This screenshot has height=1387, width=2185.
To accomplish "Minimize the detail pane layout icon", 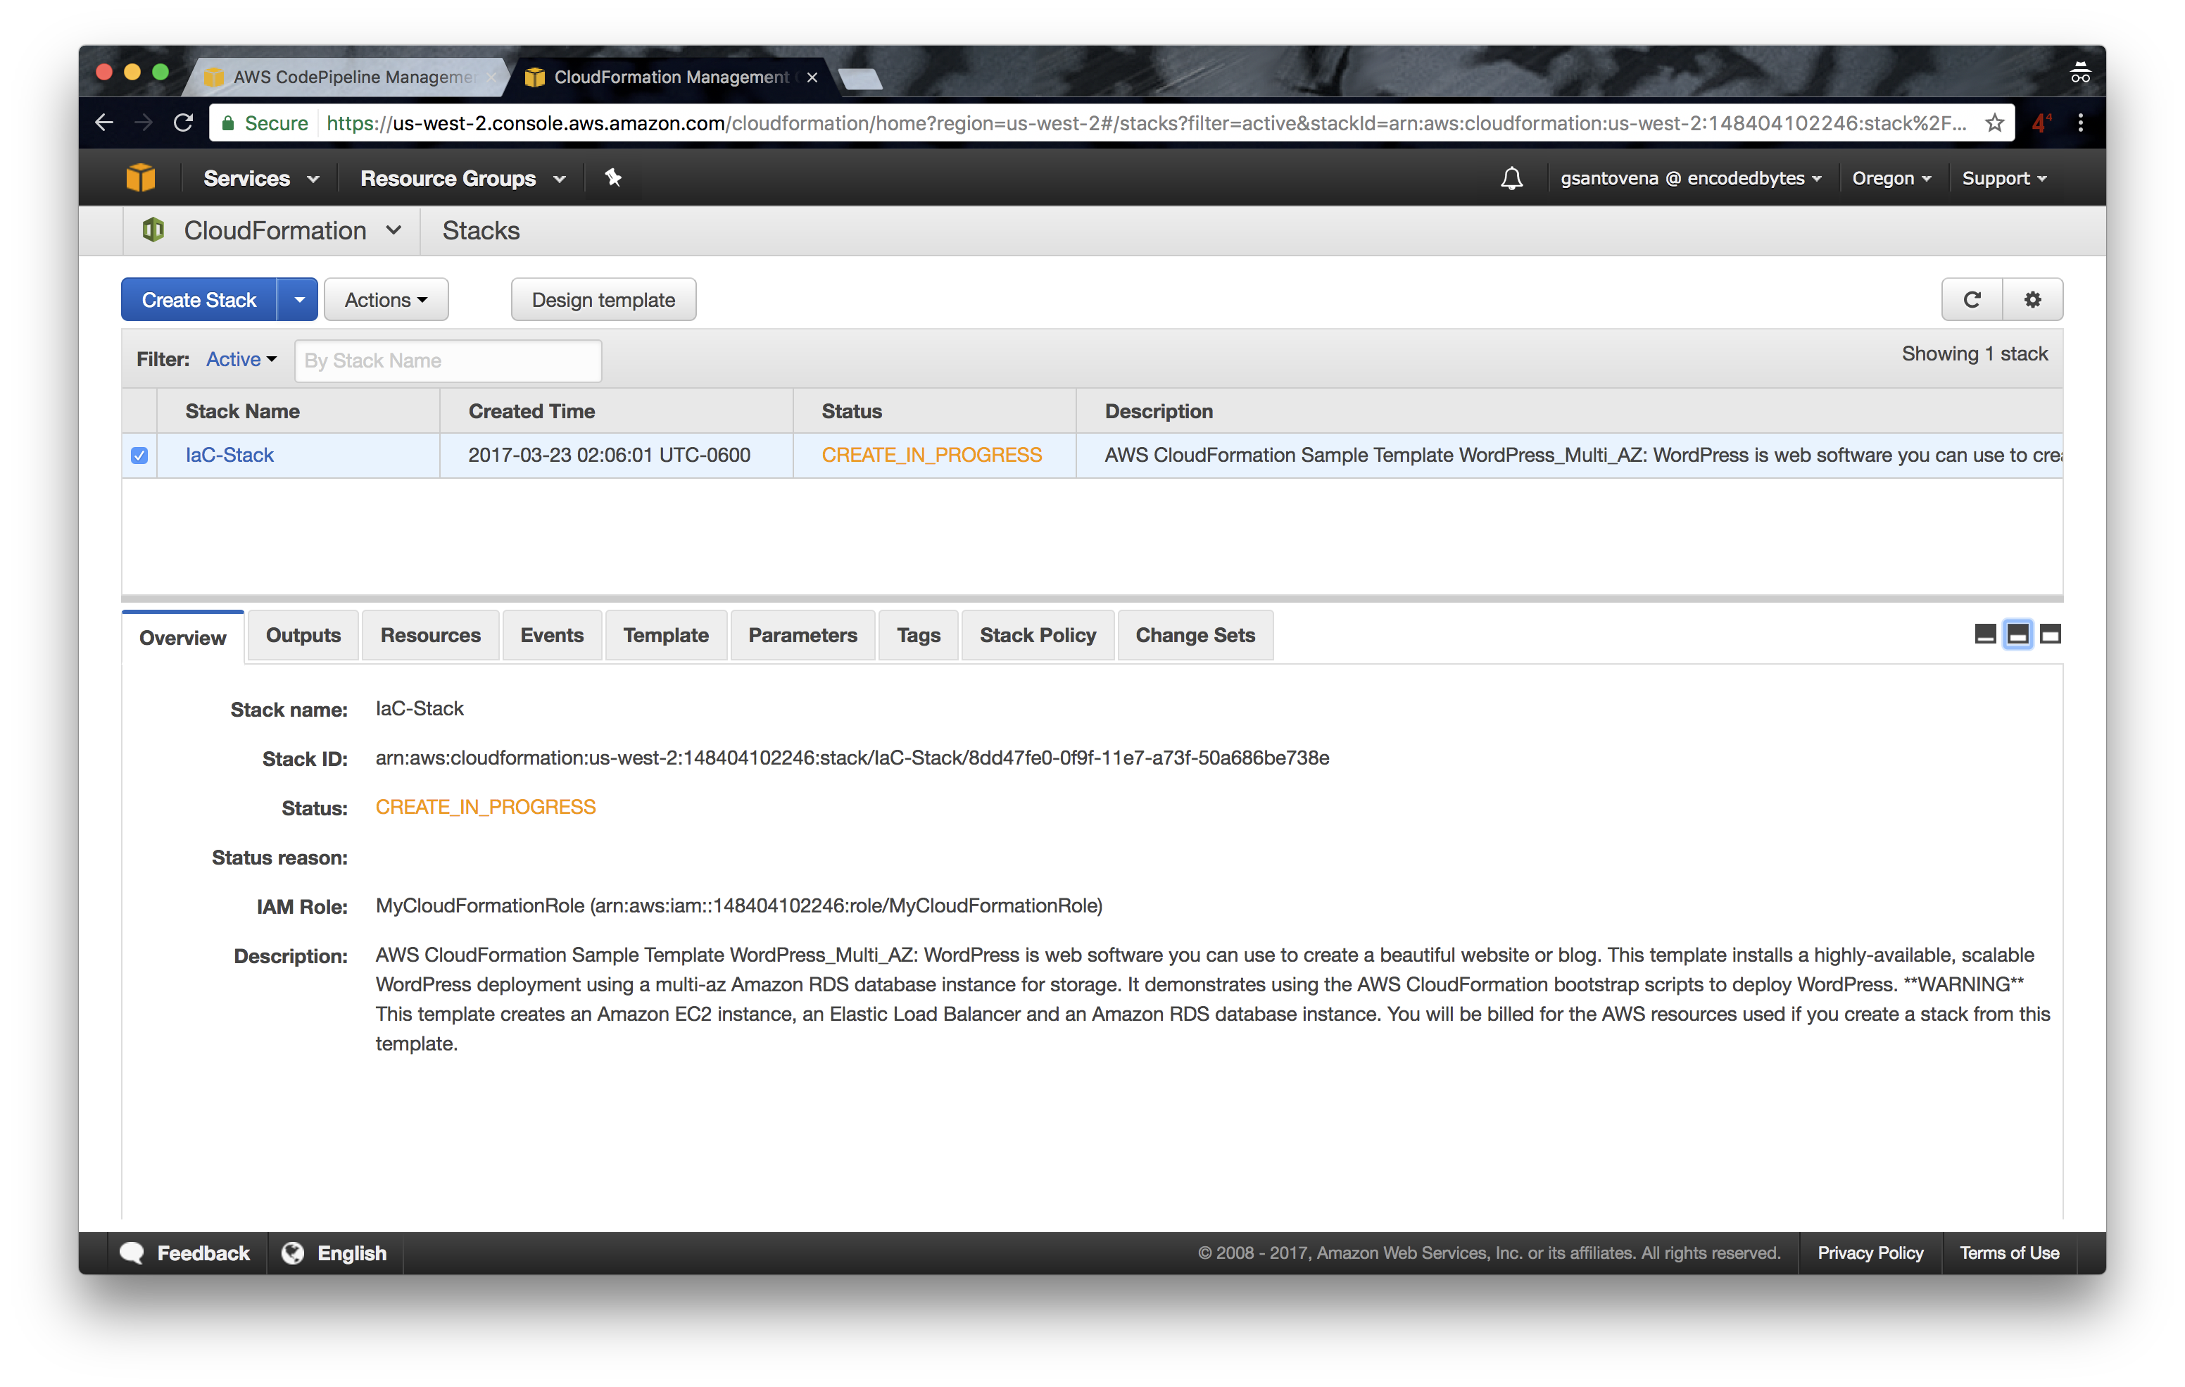I will click(x=1984, y=634).
